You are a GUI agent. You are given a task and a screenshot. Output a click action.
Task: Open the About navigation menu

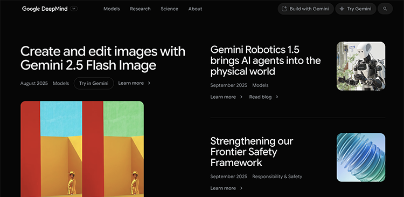pyautogui.click(x=195, y=9)
